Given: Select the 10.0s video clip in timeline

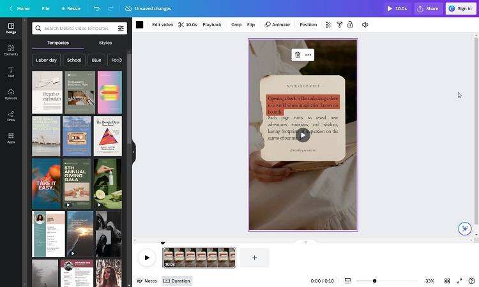Looking at the screenshot, I should coord(199,258).
